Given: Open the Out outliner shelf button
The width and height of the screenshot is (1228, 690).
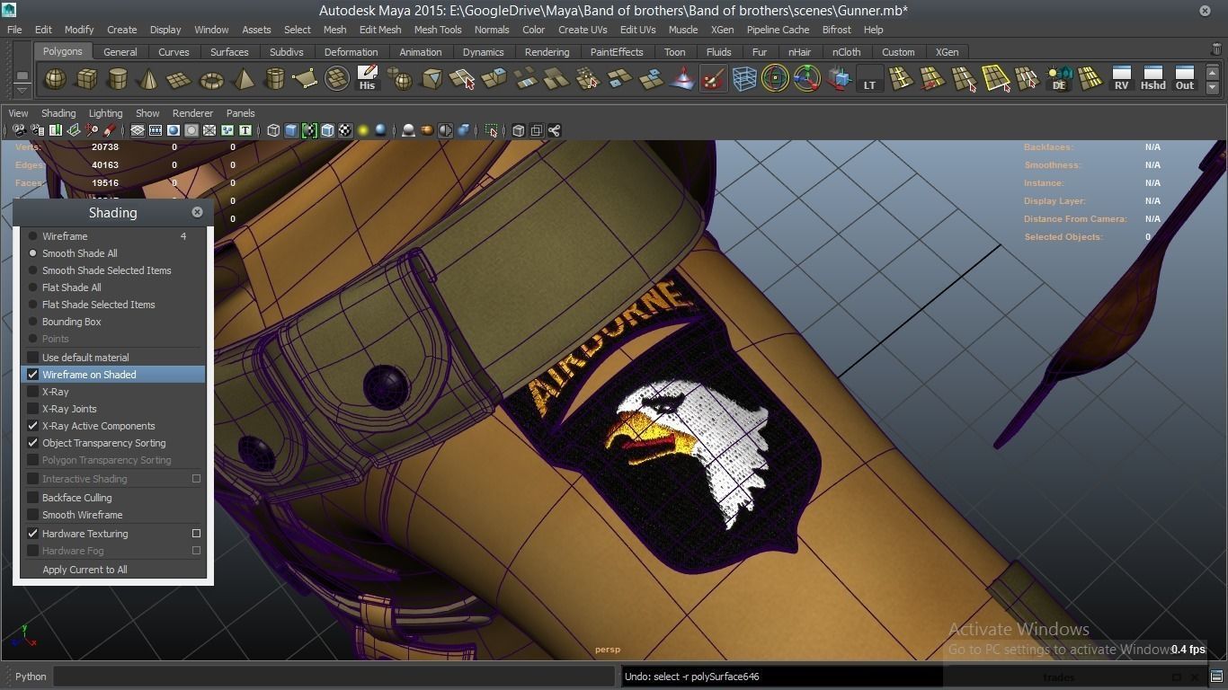Looking at the screenshot, I should click(x=1185, y=79).
